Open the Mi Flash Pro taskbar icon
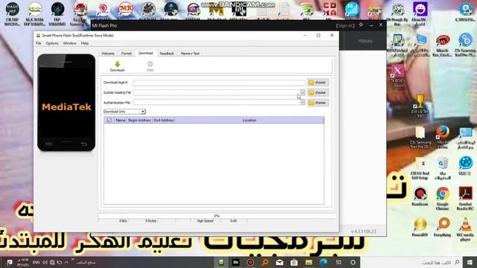The height and width of the screenshot is (268, 477). tap(236, 262)
